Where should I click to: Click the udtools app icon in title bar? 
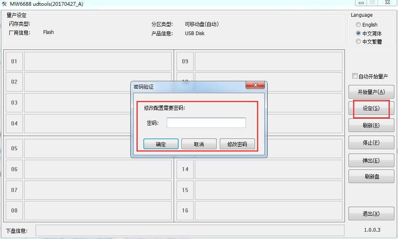pyautogui.click(x=4, y=4)
